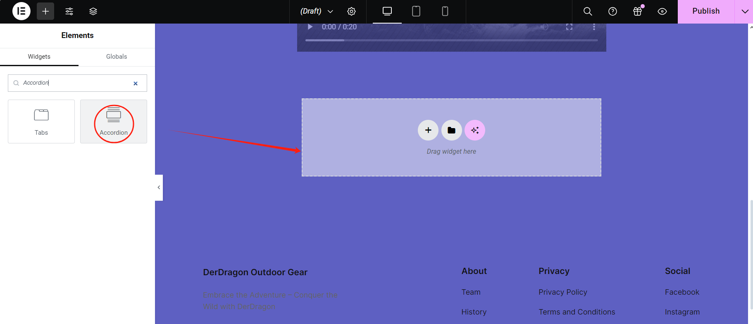Switch to mobile portrait view
Screen dimensions: 753x324
[445, 11]
